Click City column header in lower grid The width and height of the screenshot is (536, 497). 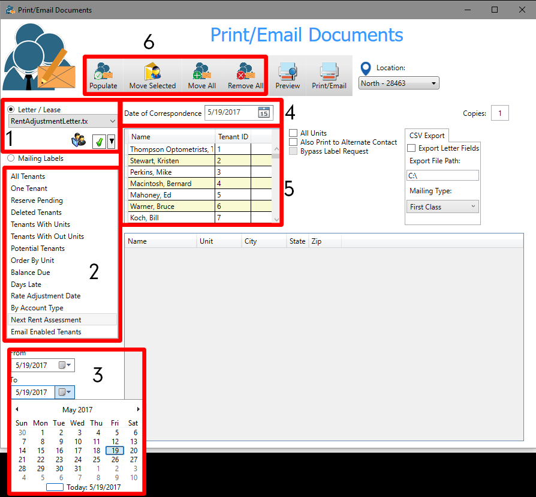(264, 241)
